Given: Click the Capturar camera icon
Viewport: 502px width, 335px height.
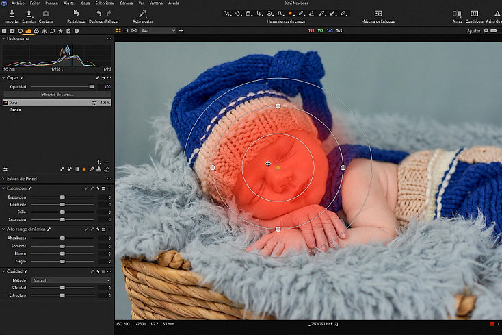Looking at the screenshot, I should click(46, 14).
